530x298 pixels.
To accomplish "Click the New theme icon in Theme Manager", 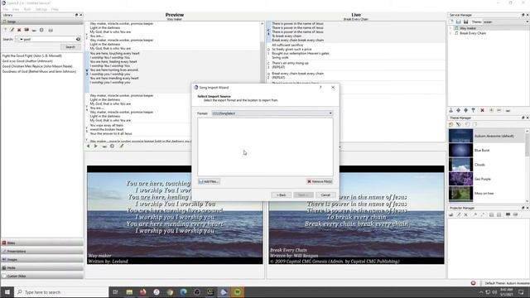I will 450,124.
